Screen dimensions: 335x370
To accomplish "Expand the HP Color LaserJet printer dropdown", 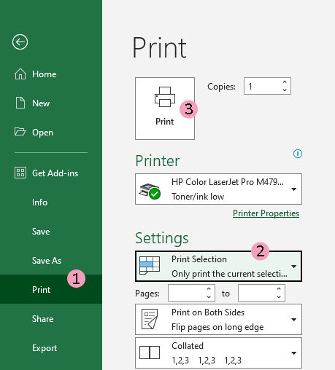I will pyautogui.click(x=218, y=189).
